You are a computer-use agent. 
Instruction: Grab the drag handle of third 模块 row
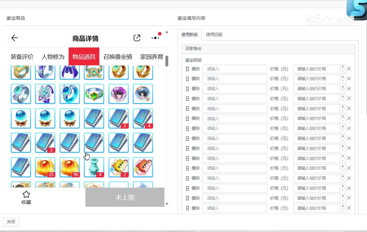(187, 89)
